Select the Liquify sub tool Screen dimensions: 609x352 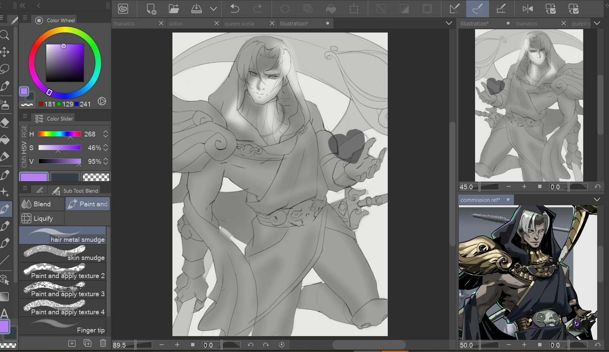[42, 218]
